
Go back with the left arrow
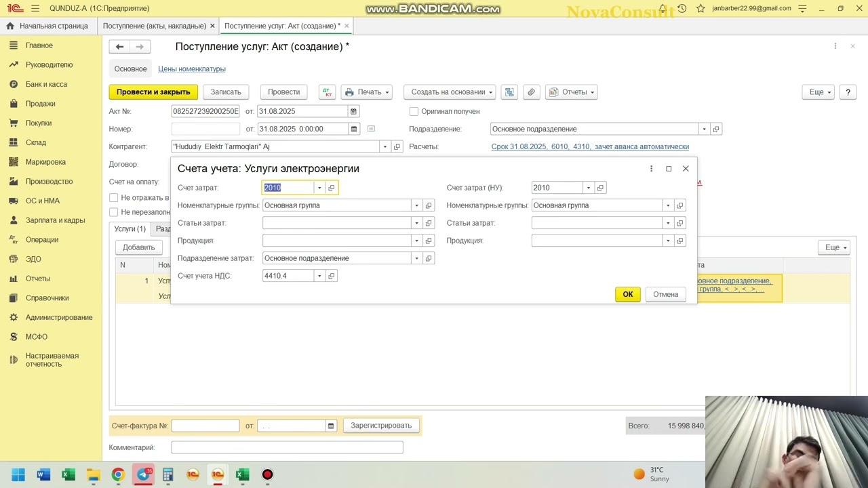click(x=120, y=47)
